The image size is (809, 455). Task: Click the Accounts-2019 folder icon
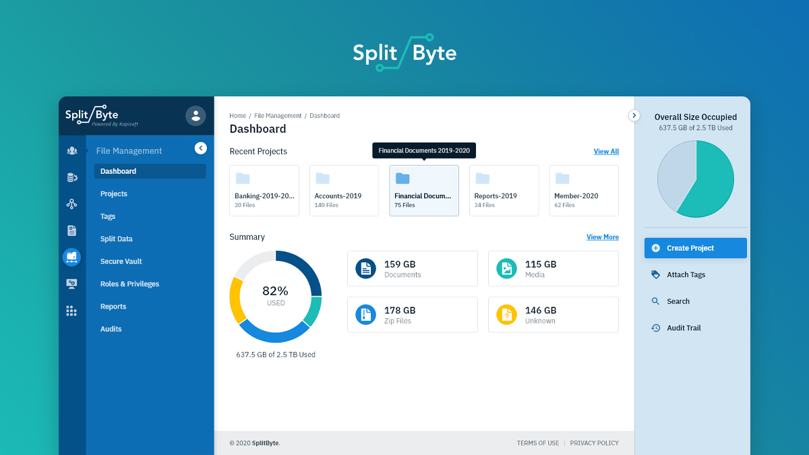pos(322,179)
